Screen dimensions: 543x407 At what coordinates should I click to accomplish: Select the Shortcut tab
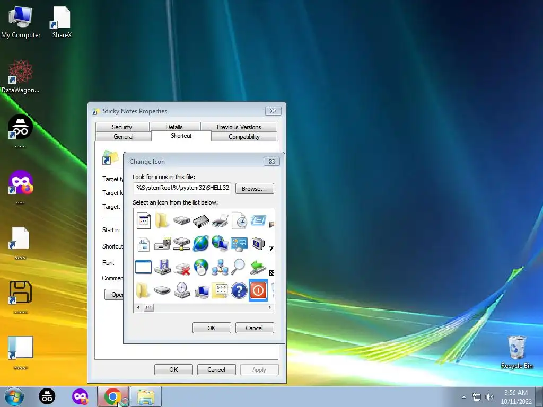click(x=181, y=136)
